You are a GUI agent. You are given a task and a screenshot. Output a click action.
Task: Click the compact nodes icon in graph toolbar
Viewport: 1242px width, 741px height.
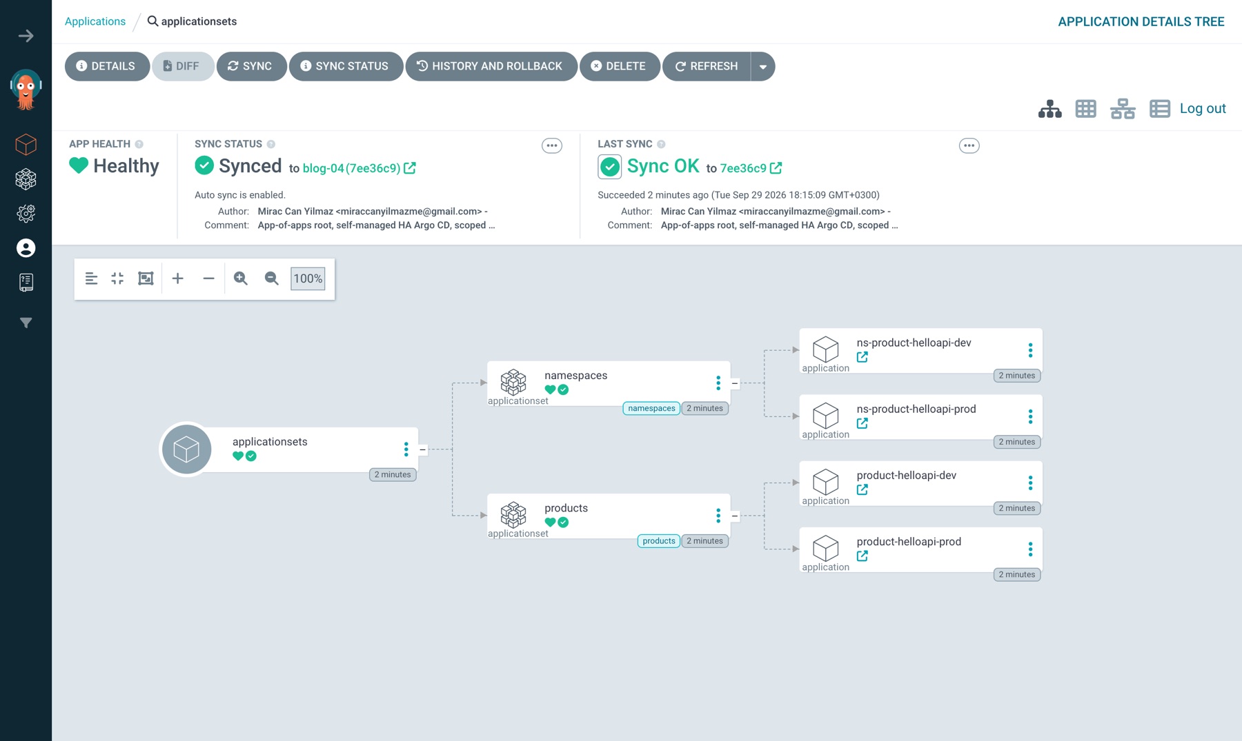pos(91,278)
